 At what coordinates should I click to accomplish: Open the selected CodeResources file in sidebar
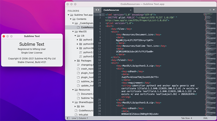[x=79, y=27]
